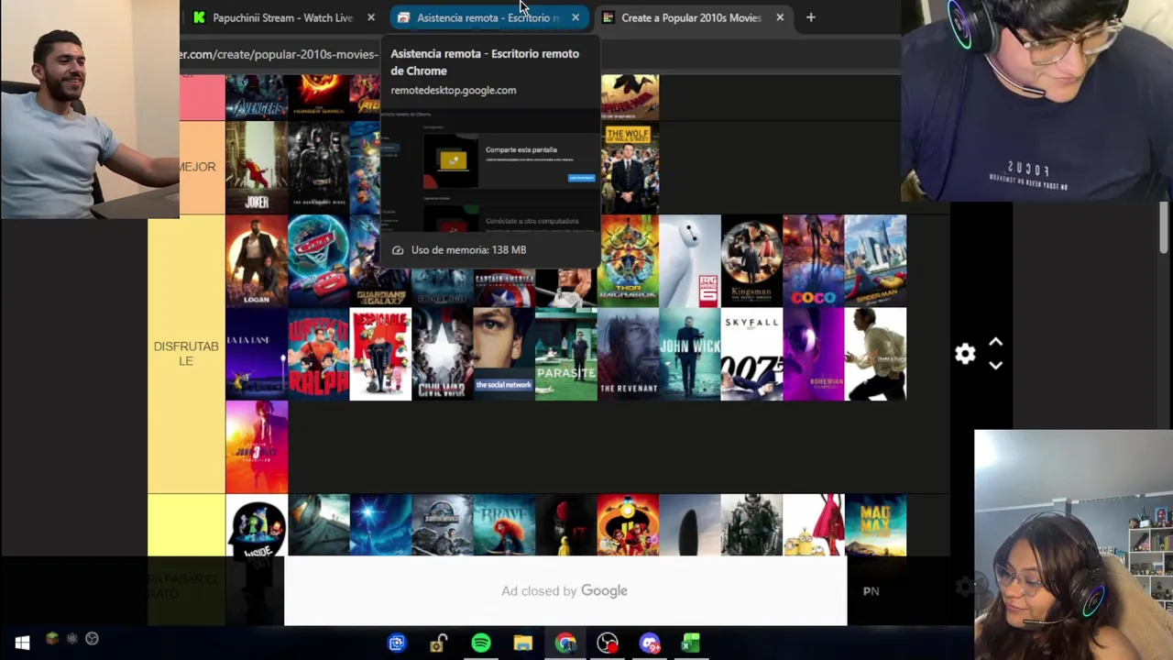The image size is (1173, 660).
Task: Select the Parasite poster
Action: pyautogui.click(x=565, y=354)
